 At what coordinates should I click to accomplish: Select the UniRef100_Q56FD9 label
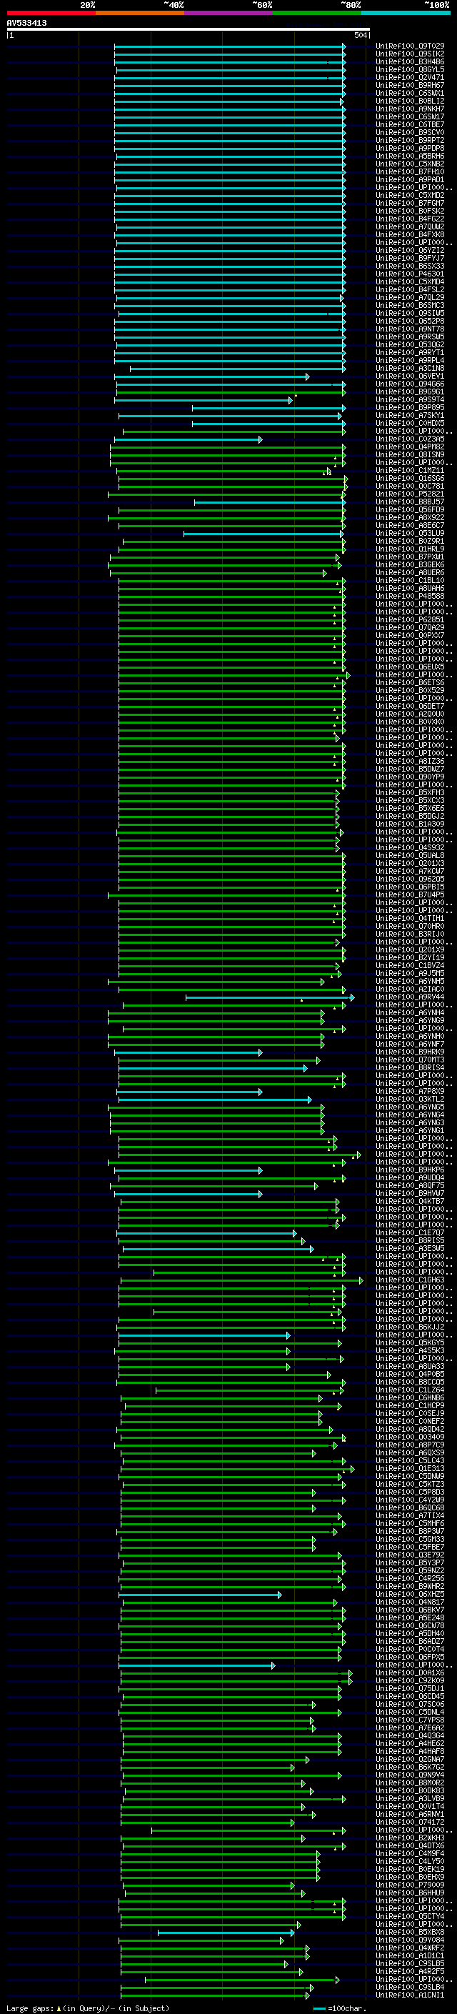pyautogui.click(x=410, y=510)
